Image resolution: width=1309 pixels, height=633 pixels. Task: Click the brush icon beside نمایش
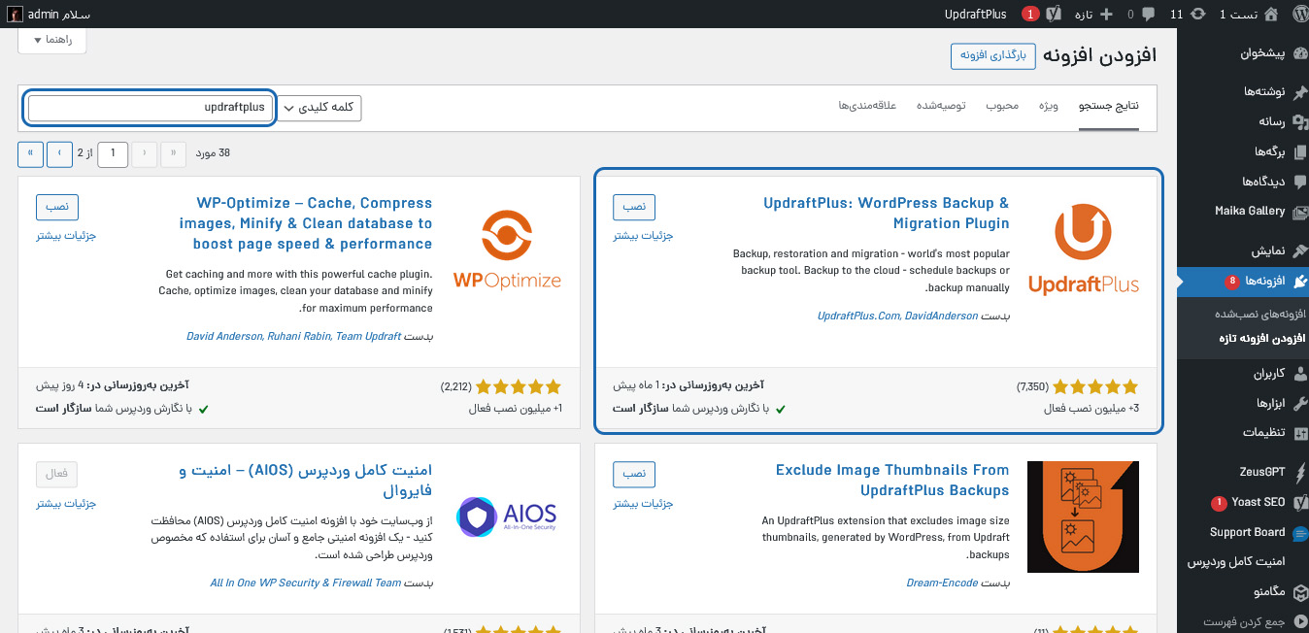click(x=1299, y=250)
